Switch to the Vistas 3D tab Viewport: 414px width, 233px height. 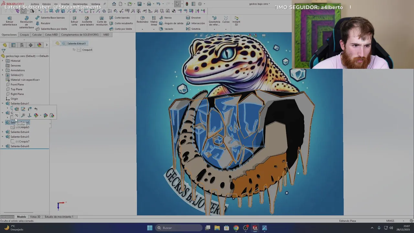click(35, 217)
